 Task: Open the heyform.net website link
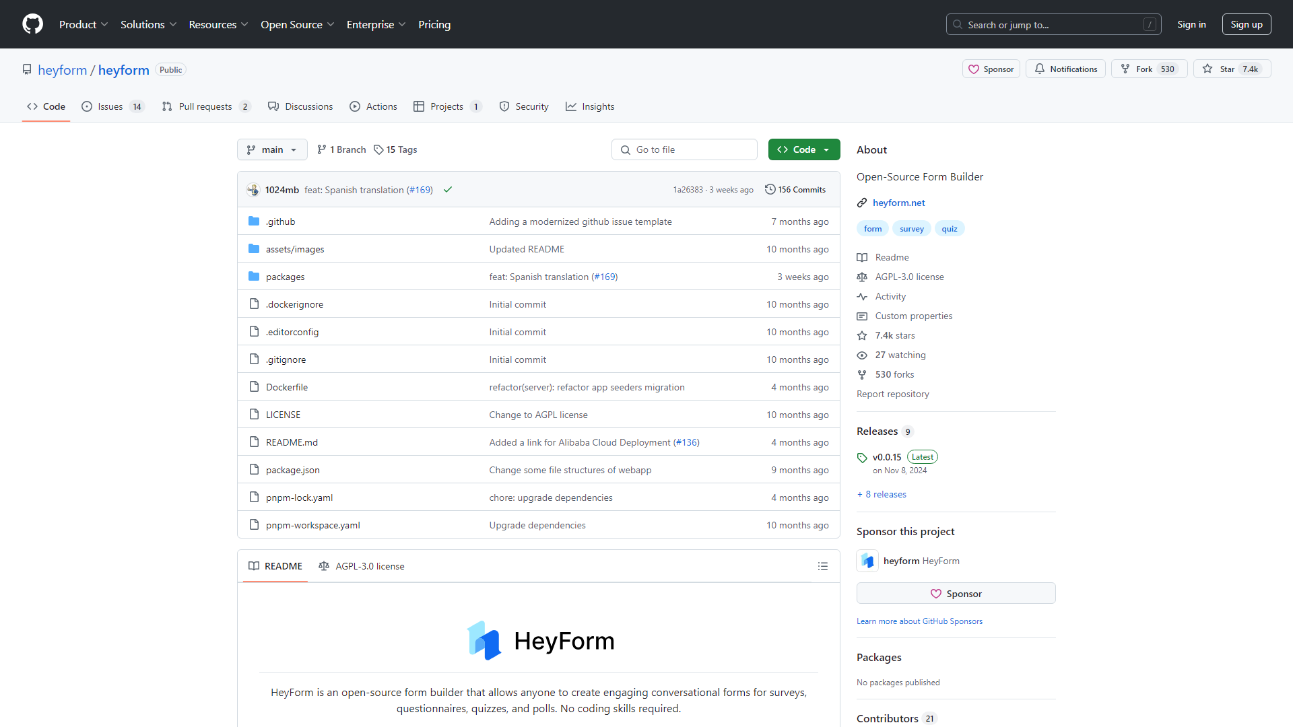coord(899,203)
